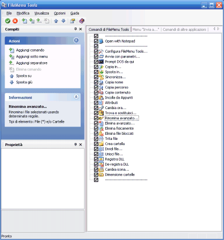Click the Add submenu toolbar icon
The width and height of the screenshot is (224, 240).
[x=32, y=21]
